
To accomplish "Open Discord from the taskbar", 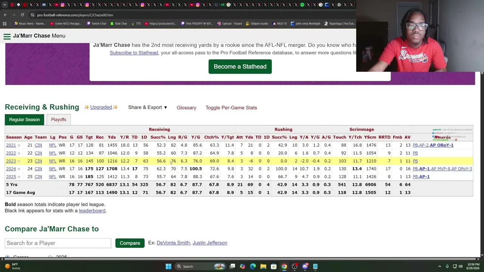I will 305,266.
